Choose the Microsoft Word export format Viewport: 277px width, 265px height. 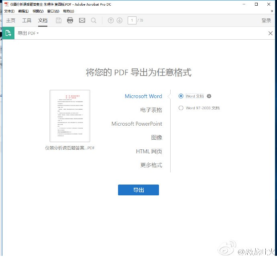(x=143, y=96)
